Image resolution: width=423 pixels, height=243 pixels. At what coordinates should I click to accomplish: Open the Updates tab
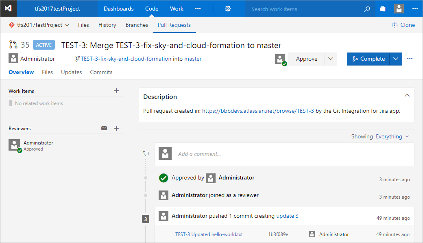coord(72,72)
